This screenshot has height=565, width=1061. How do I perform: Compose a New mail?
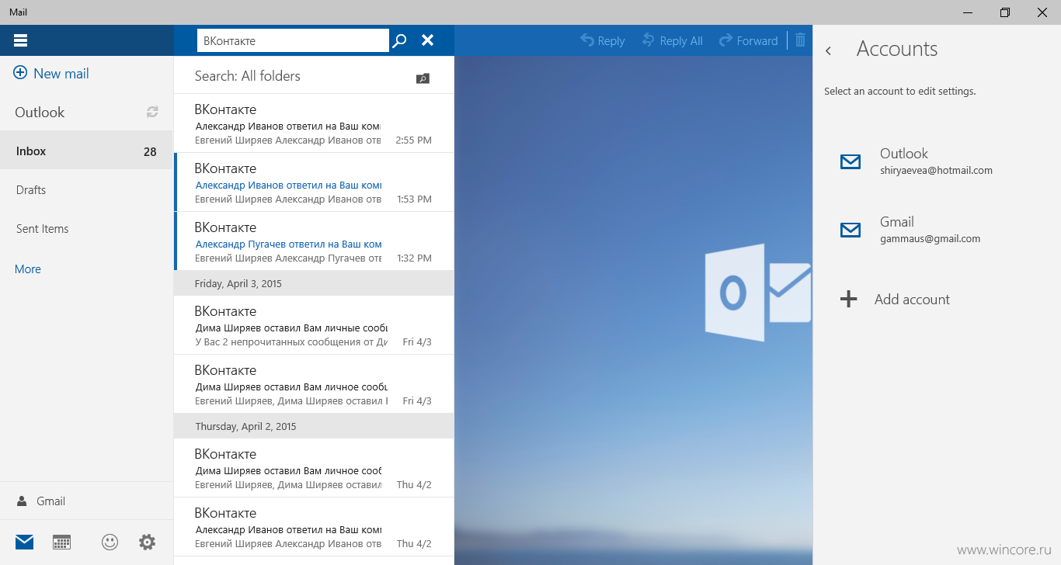click(x=51, y=74)
